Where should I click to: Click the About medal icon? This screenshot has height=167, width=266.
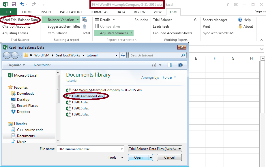click(x=240, y=26)
